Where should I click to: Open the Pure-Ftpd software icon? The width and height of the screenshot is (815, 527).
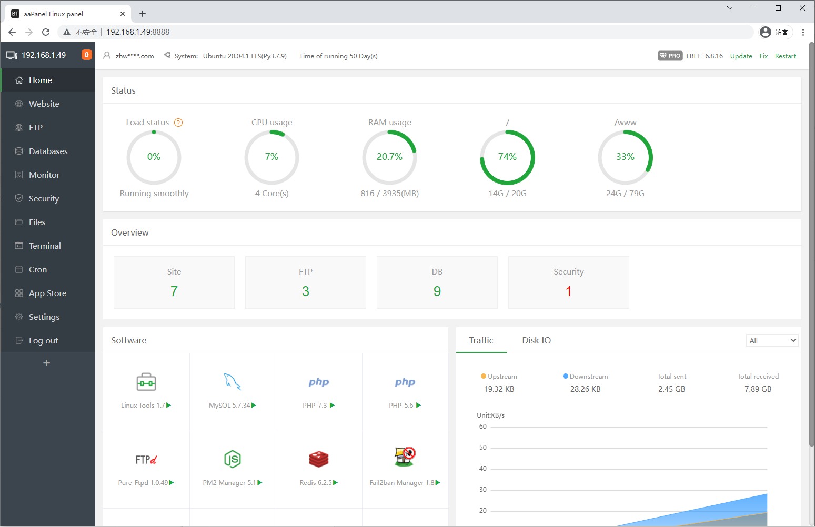click(146, 460)
